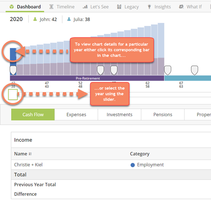The width and height of the screenshot is (211, 203).
Task: Click the event marker past age 67
Action: pos(195,70)
